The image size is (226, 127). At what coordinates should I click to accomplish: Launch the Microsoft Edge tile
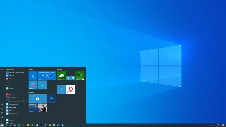tap(51, 98)
